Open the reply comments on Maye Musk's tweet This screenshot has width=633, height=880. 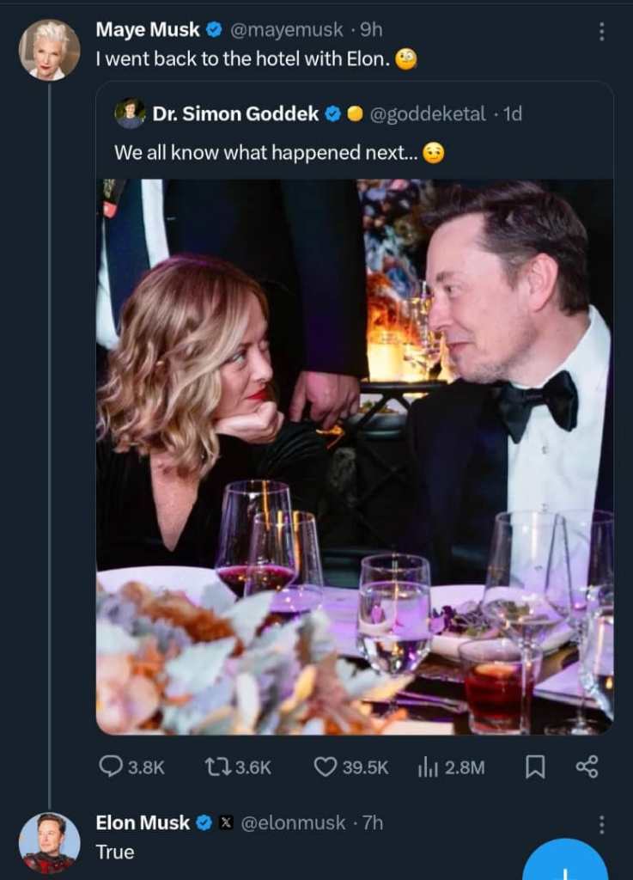coord(113,767)
